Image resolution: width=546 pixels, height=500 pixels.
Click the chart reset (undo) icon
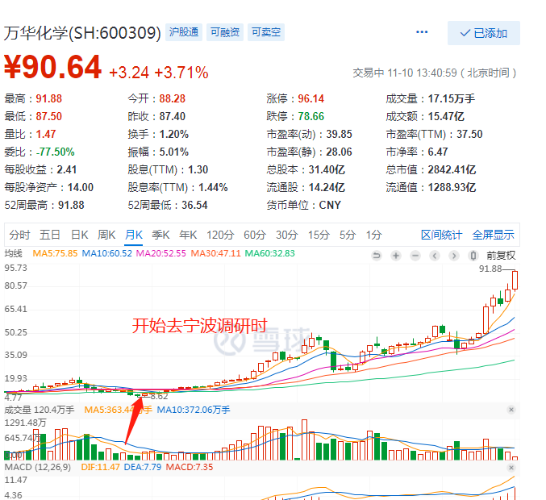pos(376,256)
